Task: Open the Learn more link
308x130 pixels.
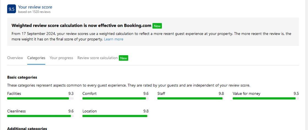Action: point(114,39)
